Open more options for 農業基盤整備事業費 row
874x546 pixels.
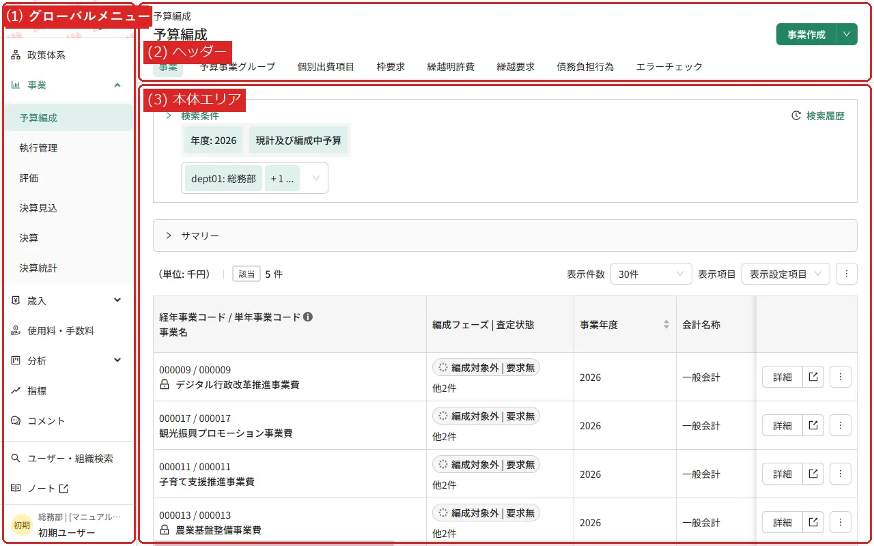point(841,522)
